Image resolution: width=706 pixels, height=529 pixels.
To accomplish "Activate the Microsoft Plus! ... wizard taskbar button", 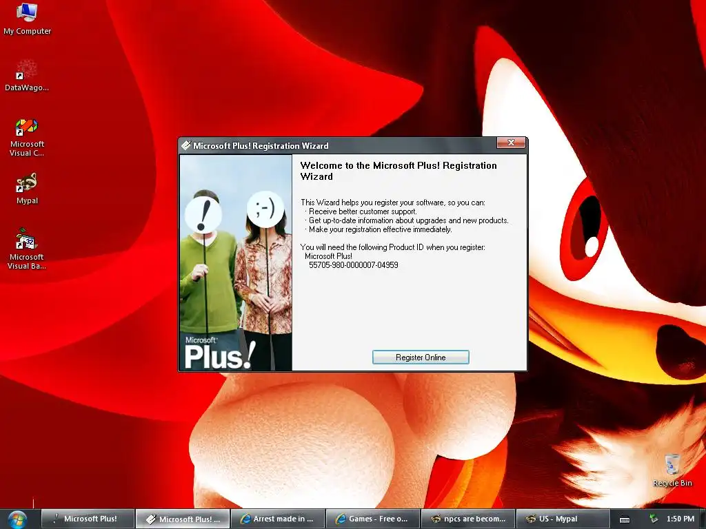I will click(x=183, y=519).
